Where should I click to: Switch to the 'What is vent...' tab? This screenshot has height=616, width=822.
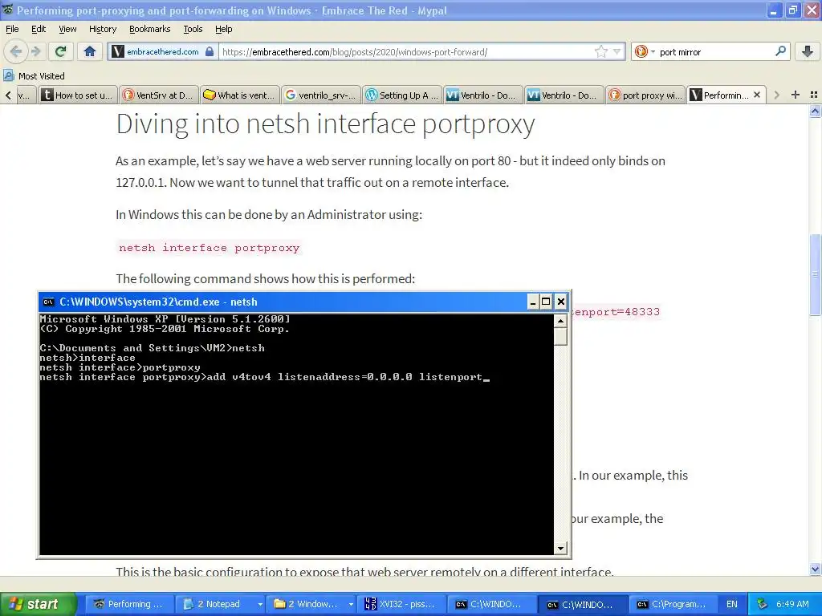pos(240,95)
